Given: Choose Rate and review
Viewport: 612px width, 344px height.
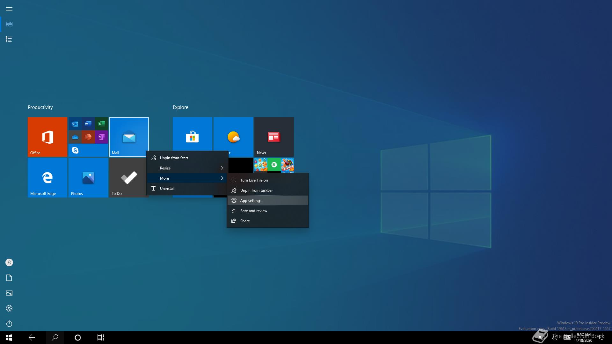Looking at the screenshot, I should (268, 211).
